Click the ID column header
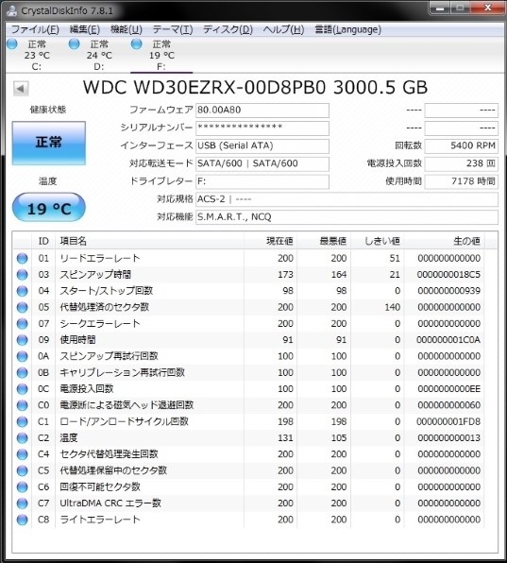507x563 pixels. (43, 241)
